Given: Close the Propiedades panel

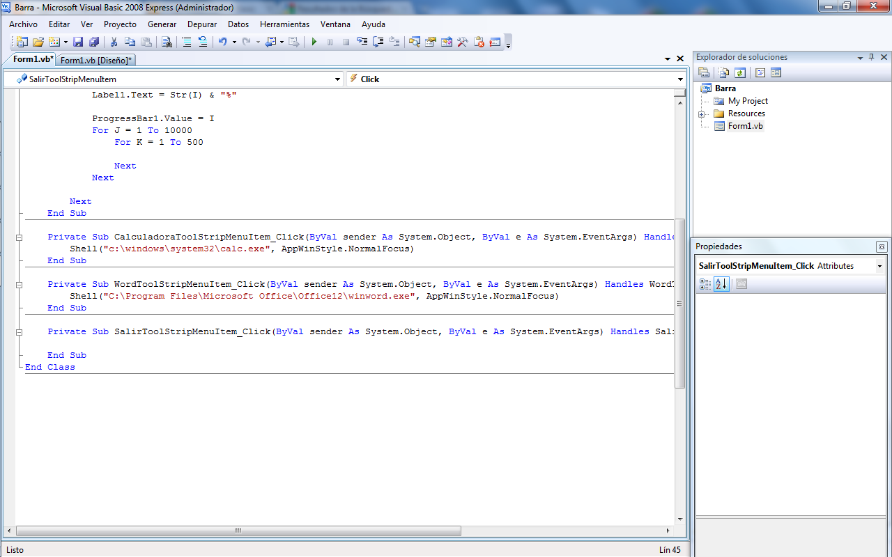Looking at the screenshot, I should (882, 246).
